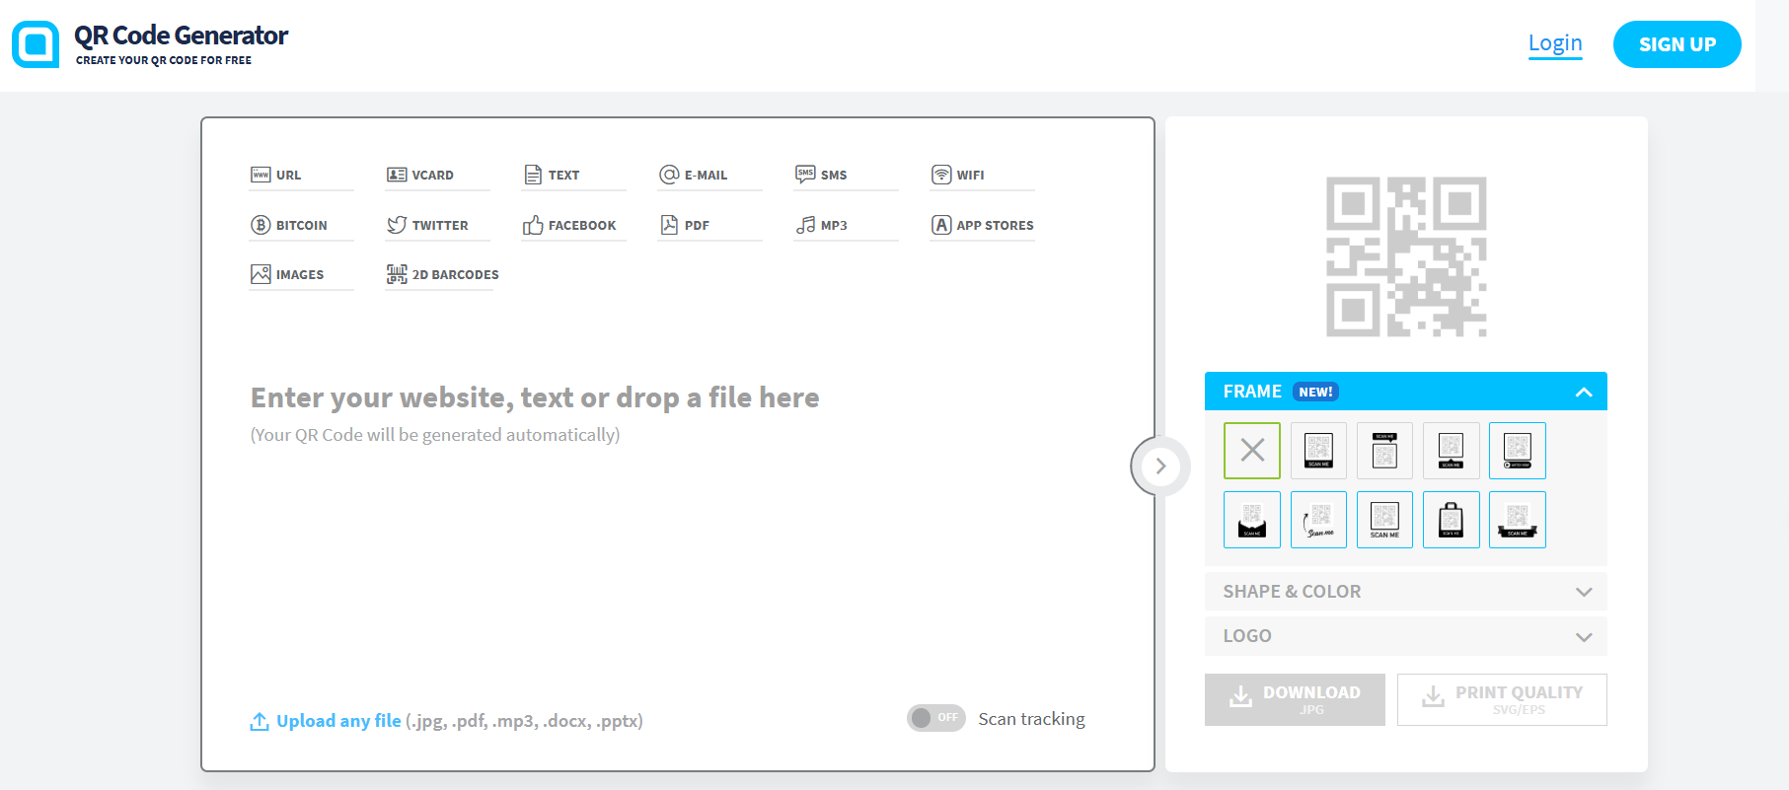Select the URL QR code type
Screen dimensions: 1789x790
(301, 175)
